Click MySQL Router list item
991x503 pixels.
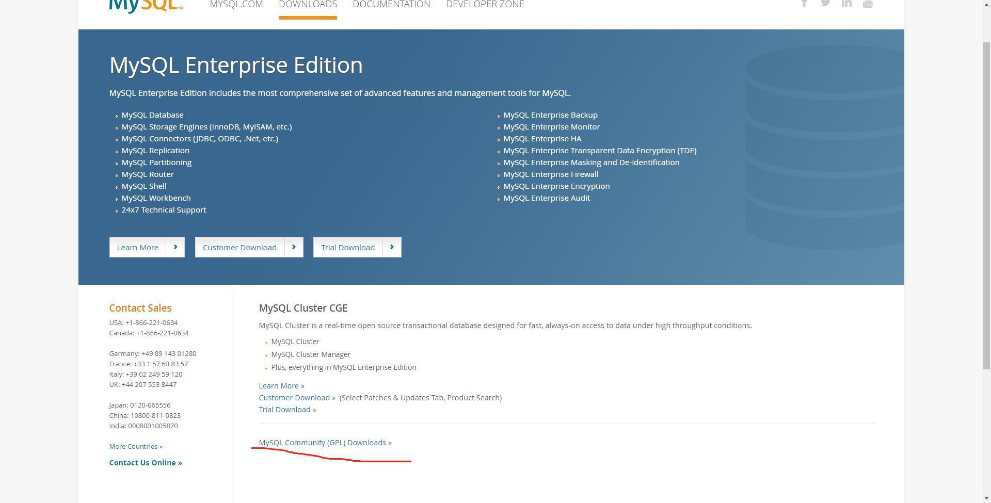coord(148,174)
